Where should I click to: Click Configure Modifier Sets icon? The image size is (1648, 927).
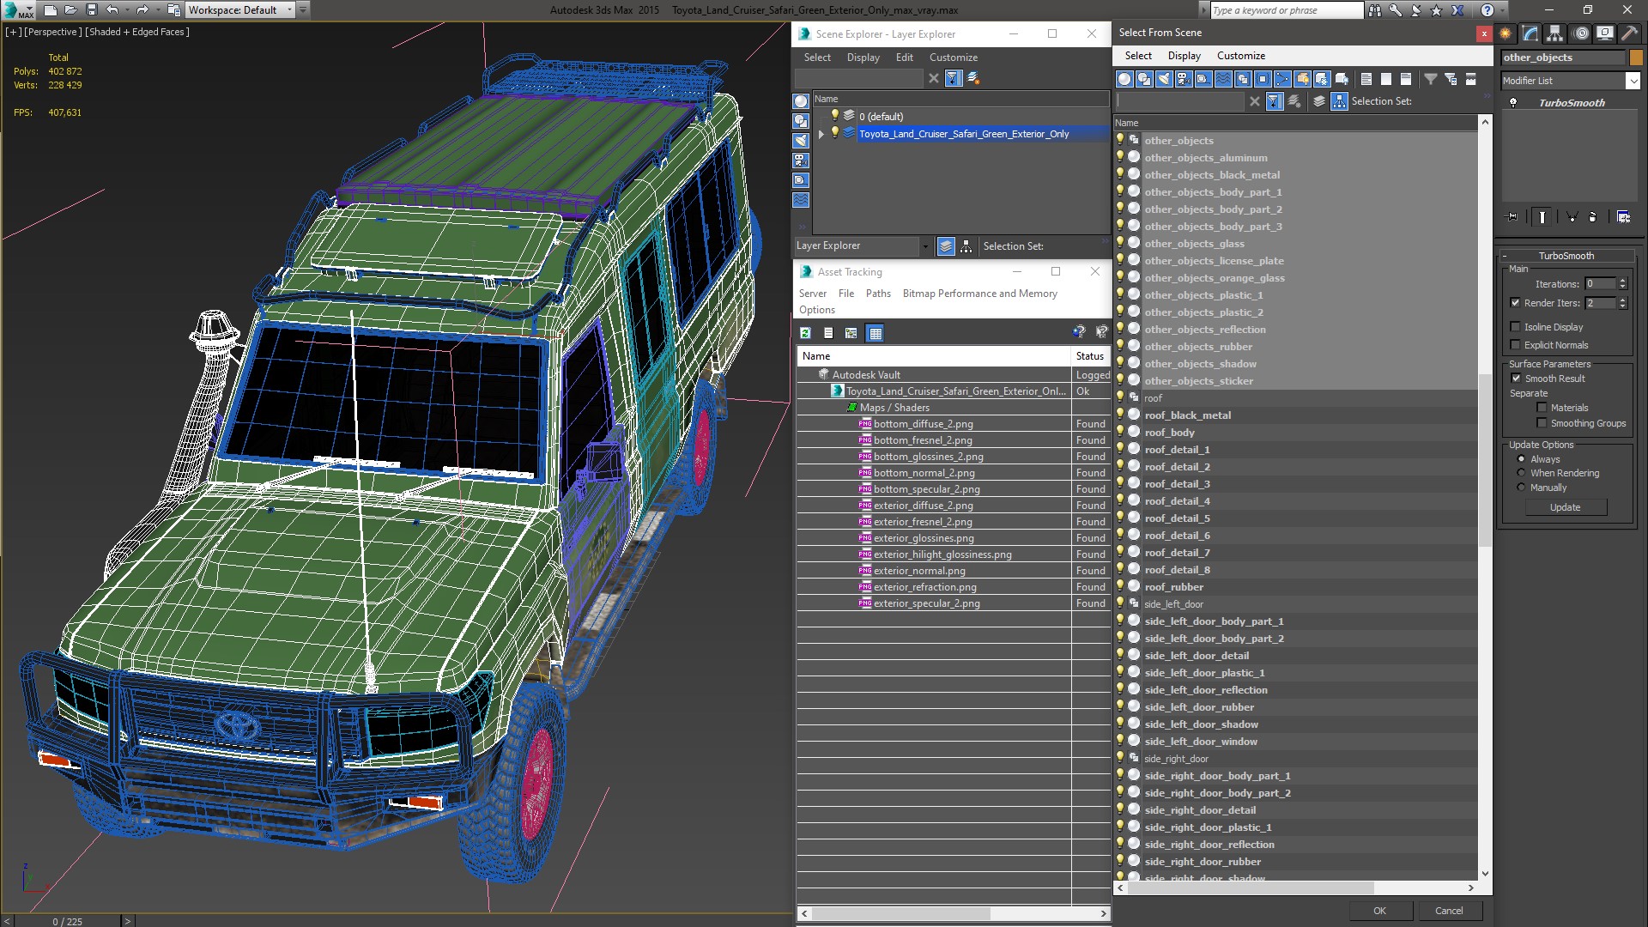1623,217
